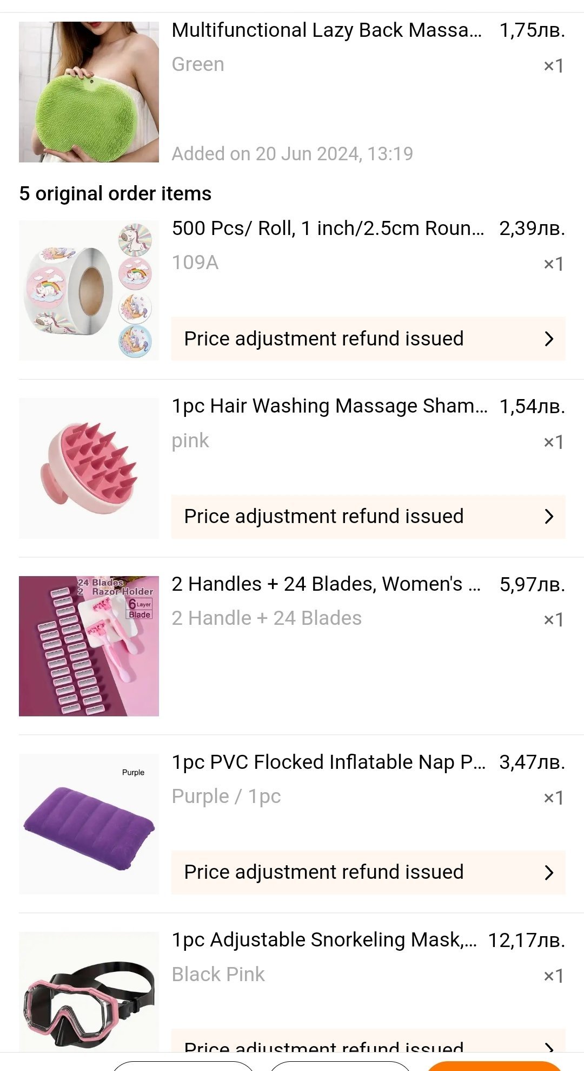Expand the inflatable pillow refund chevron arrow
584x1071 pixels.
(x=549, y=872)
